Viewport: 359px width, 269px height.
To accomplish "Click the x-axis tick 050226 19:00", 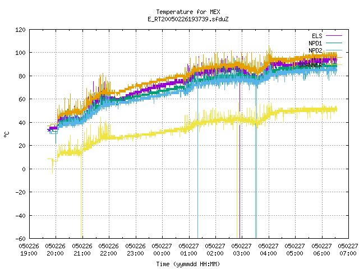I will tap(29, 250).
